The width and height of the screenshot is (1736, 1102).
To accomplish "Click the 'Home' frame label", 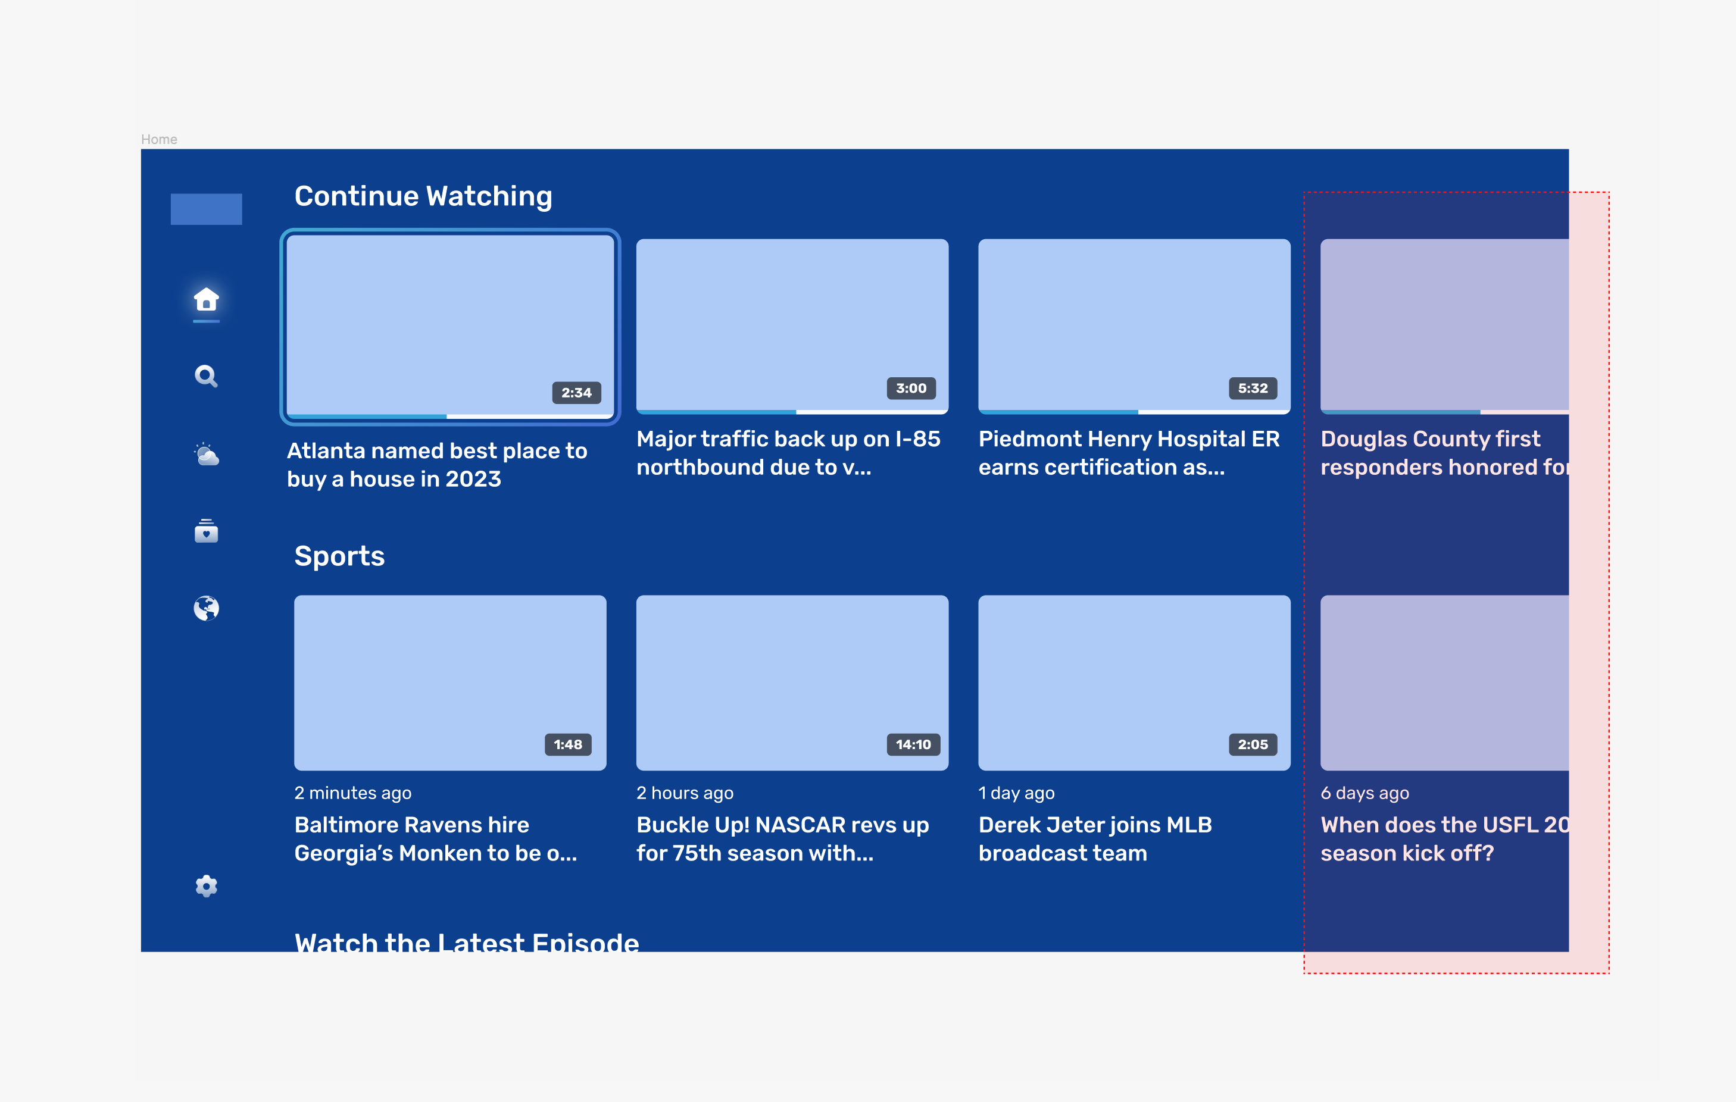I will (x=160, y=139).
